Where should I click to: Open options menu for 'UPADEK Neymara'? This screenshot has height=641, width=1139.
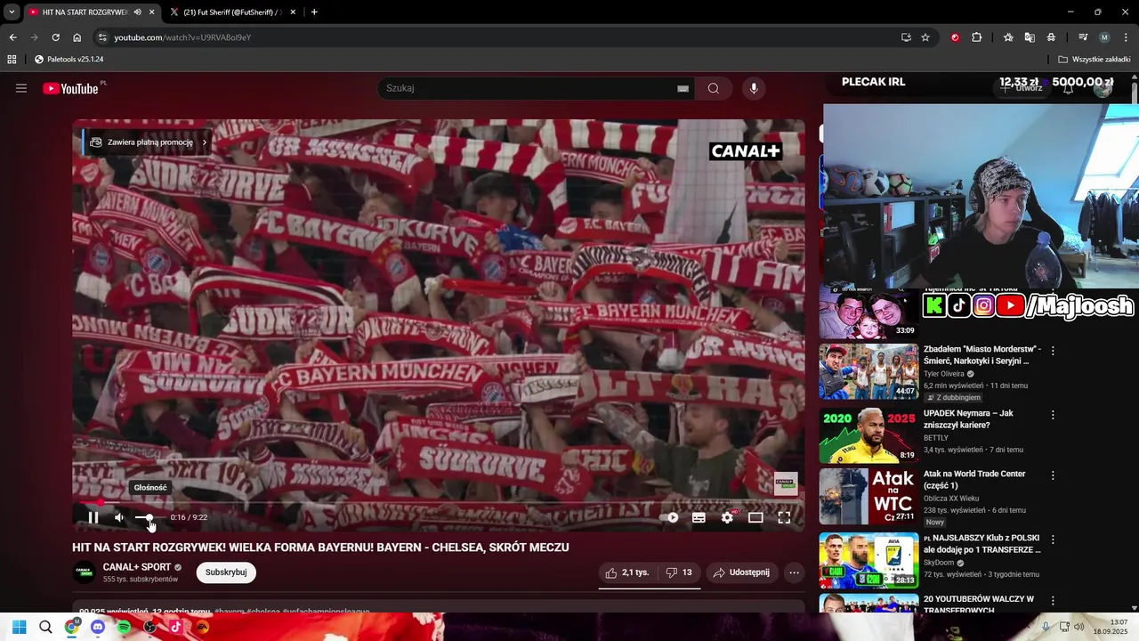tap(1053, 415)
